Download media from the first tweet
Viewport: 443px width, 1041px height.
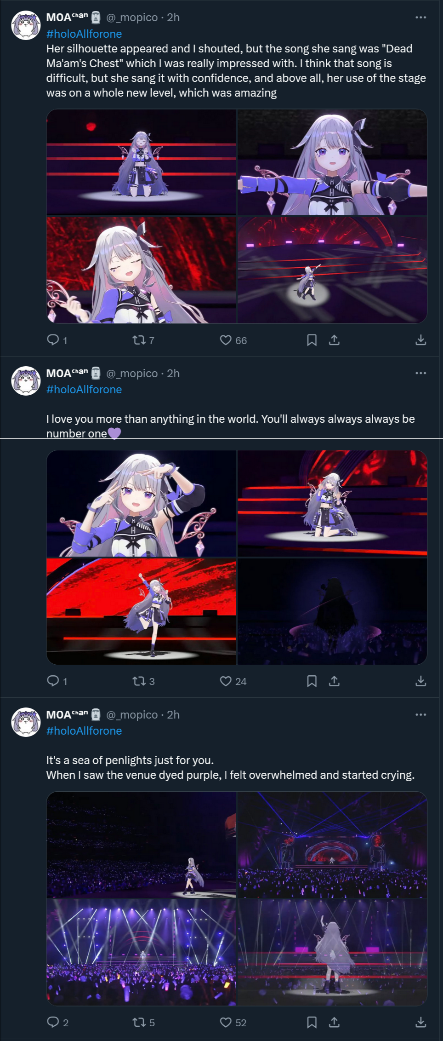[420, 340]
